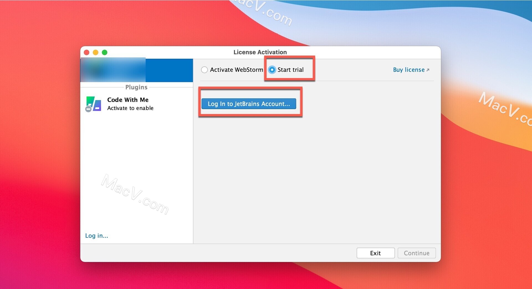Click the Exit button
Screen dimensions: 532x289
click(375, 253)
